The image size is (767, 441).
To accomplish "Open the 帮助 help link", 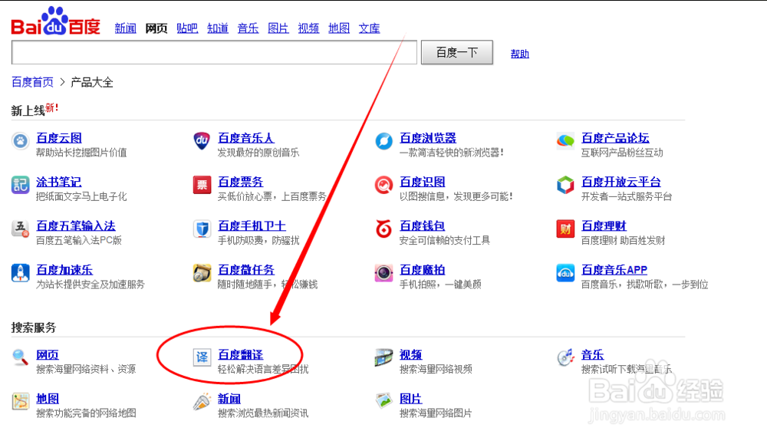I will 519,54.
